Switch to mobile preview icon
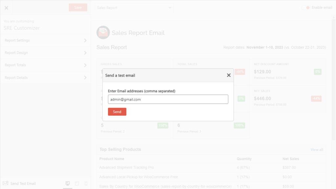Image resolution: width=336 pixels, height=189 pixels. 86,183
